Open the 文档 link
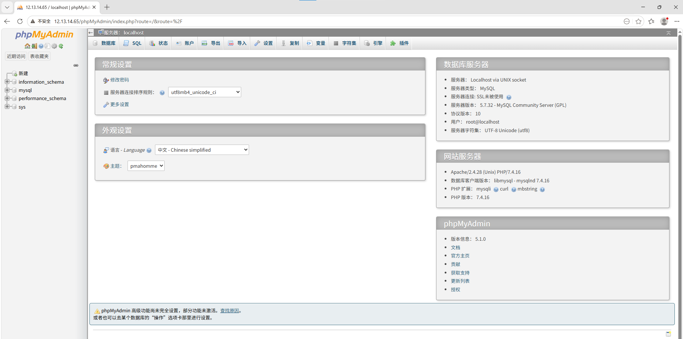Screen dimensions: 683x339 pos(455,247)
